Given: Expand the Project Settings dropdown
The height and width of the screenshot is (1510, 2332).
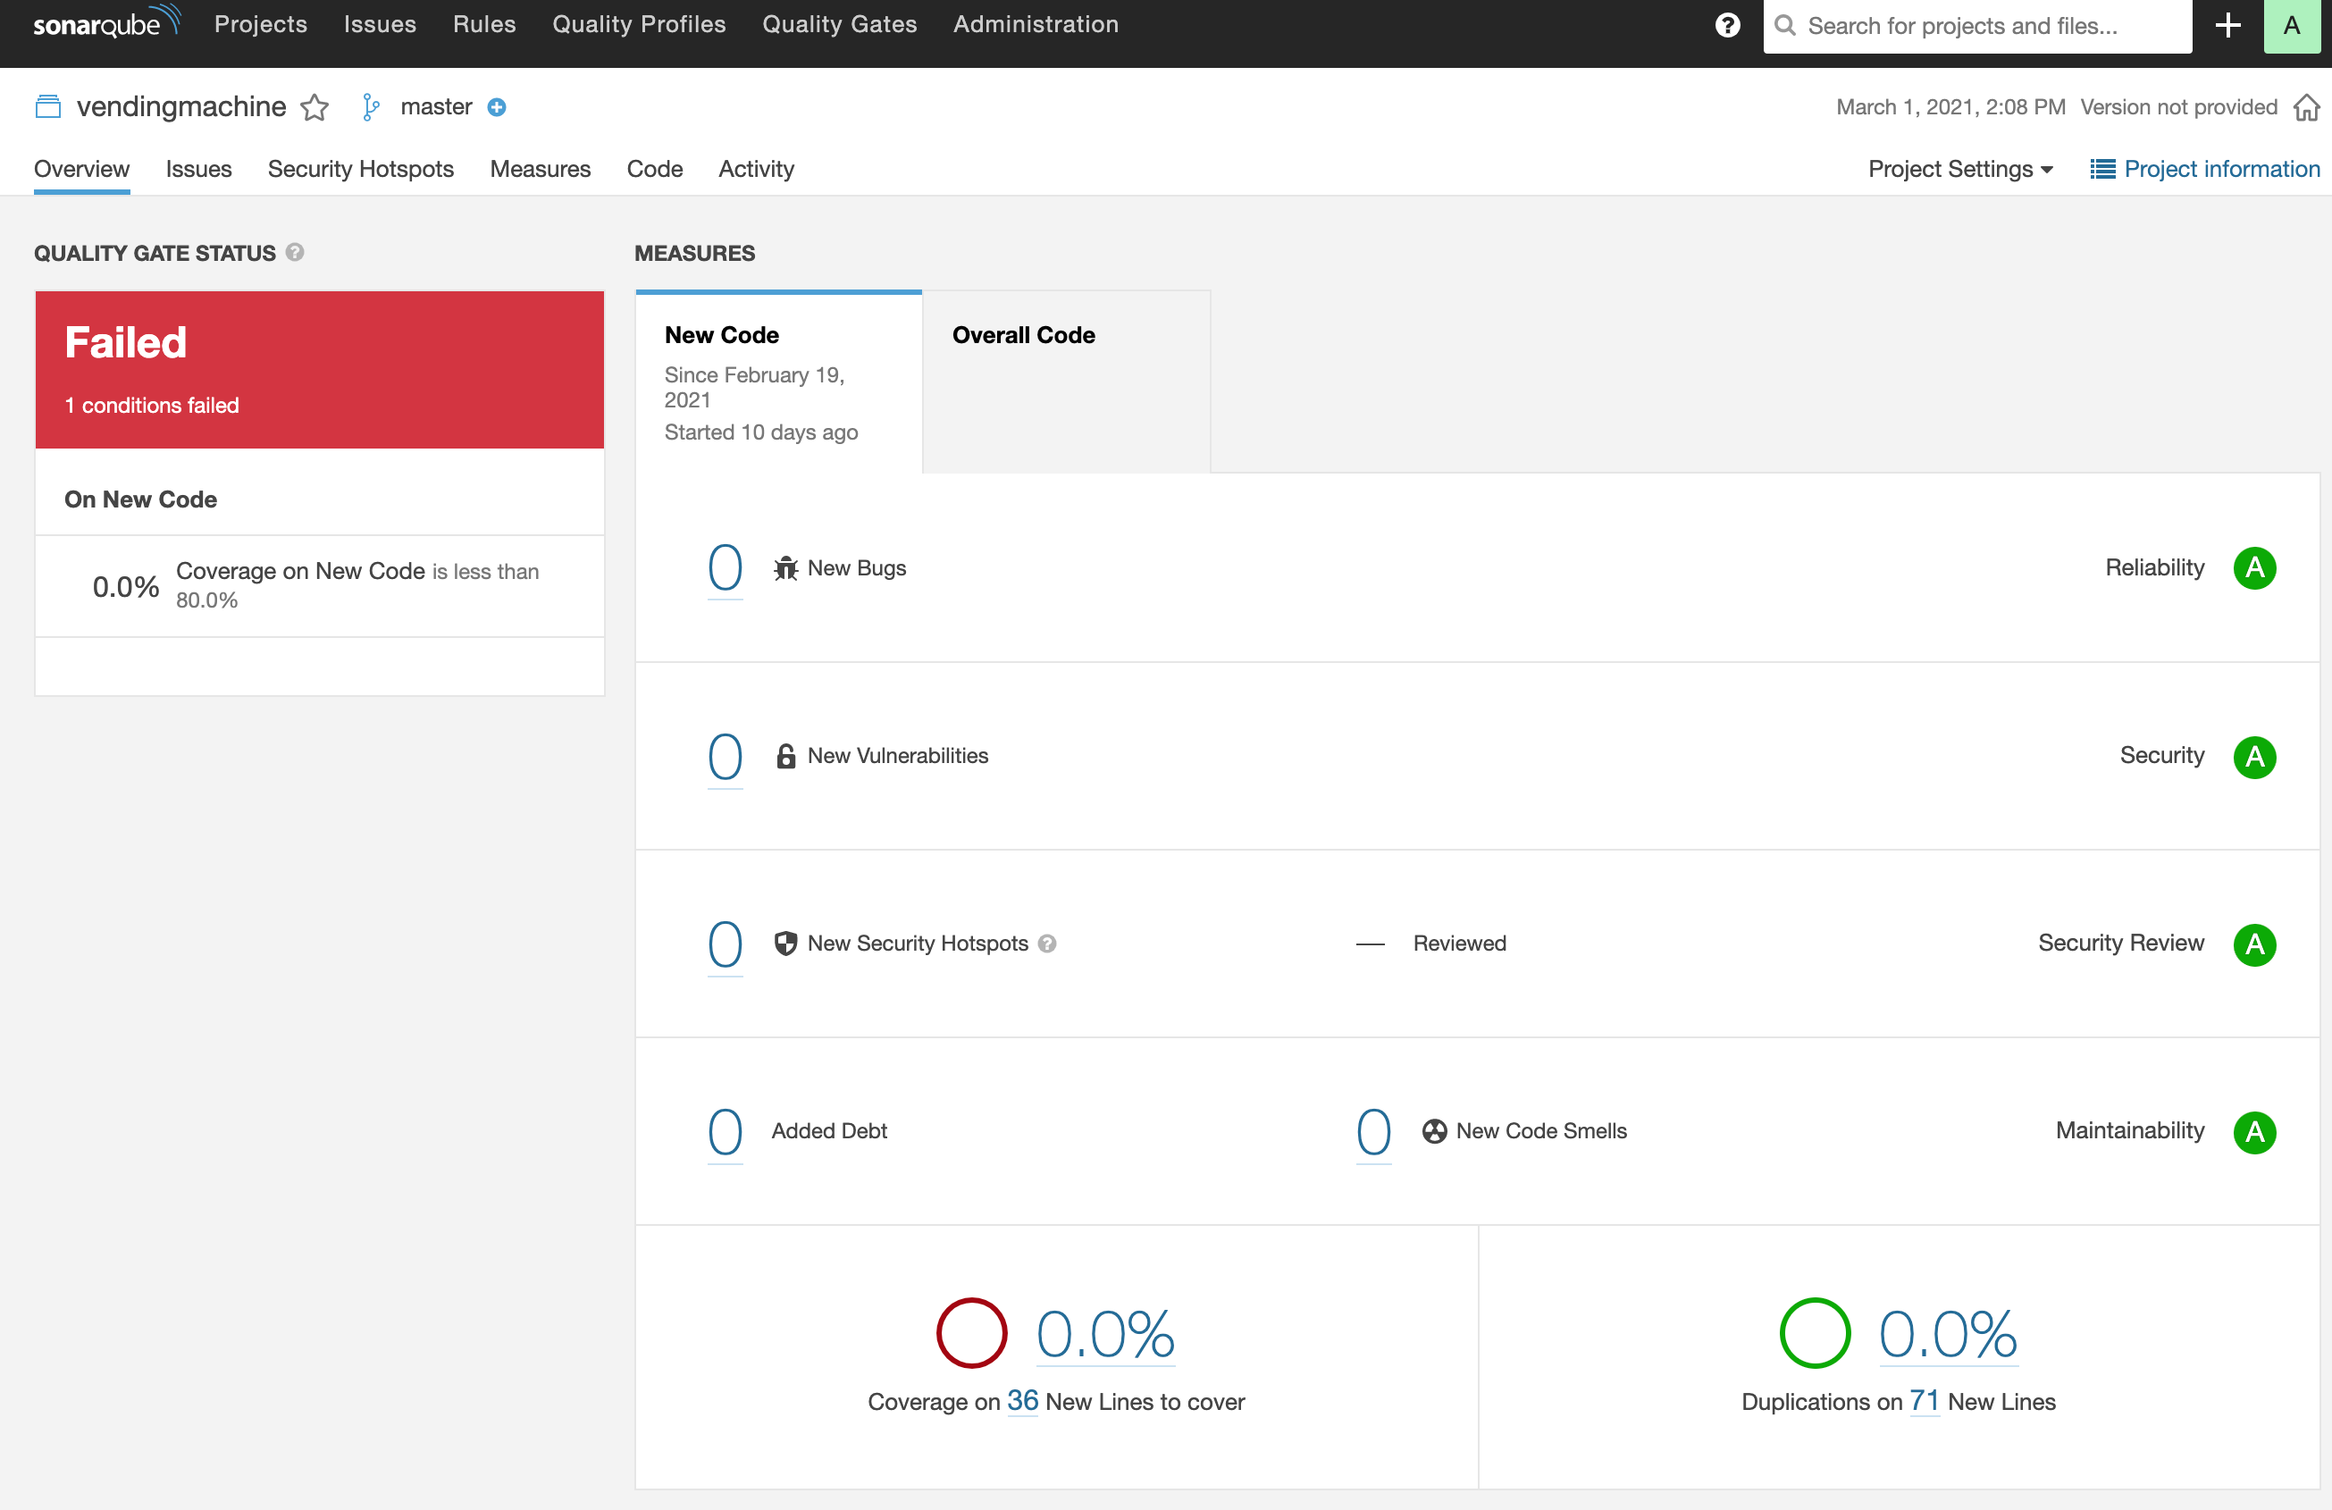Looking at the screenshot, I should pos(1959,170).
